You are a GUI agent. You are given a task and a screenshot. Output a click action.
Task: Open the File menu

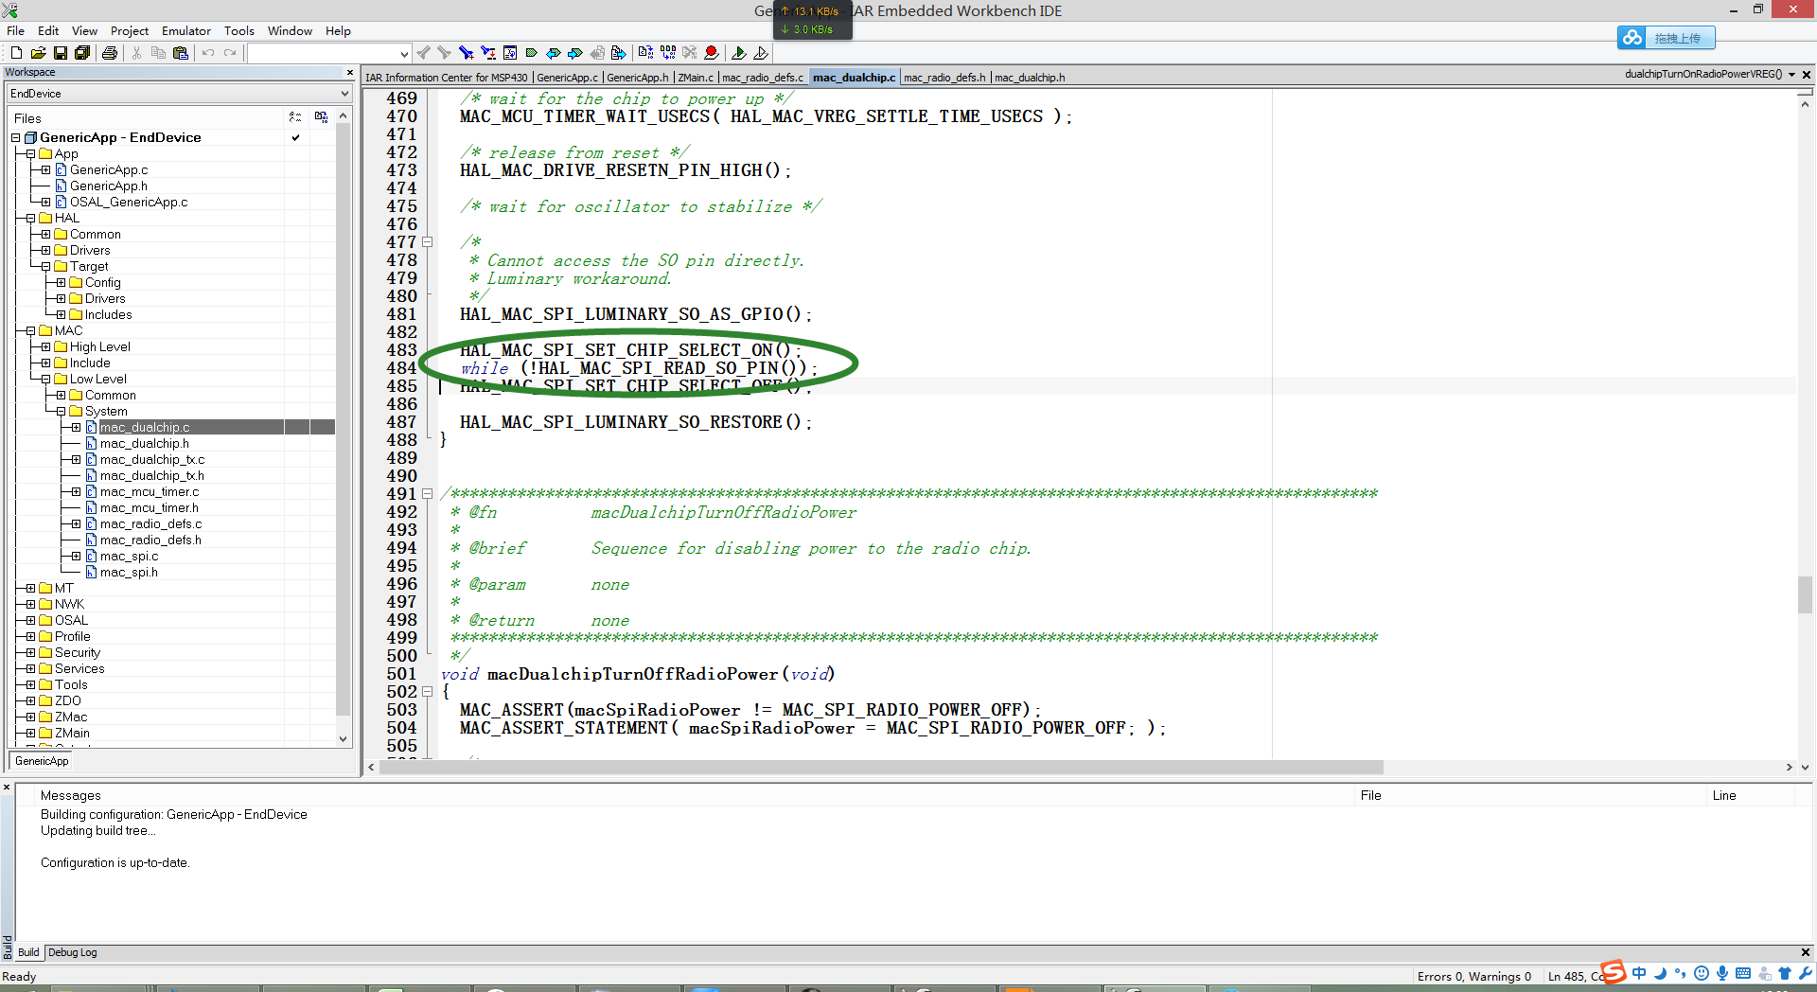click(x=16, y=30)
